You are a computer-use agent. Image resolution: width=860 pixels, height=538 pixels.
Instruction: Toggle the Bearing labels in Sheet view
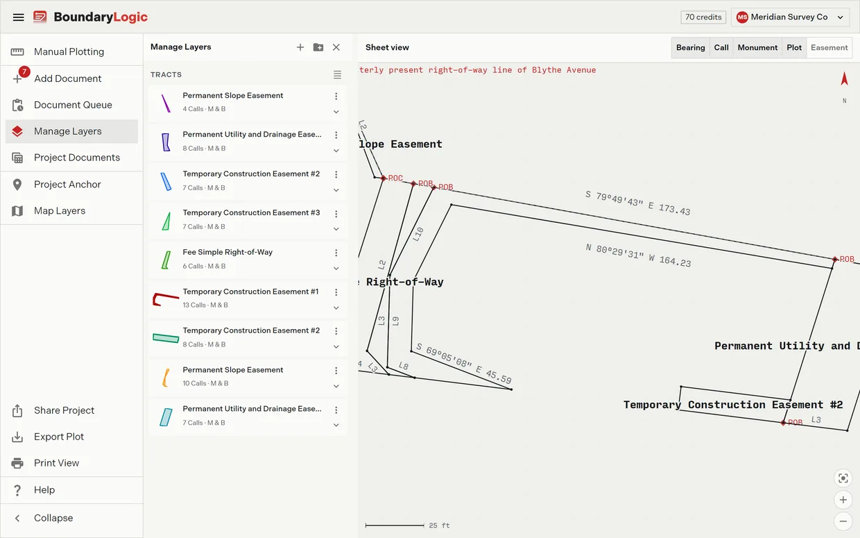pos(691,48)
